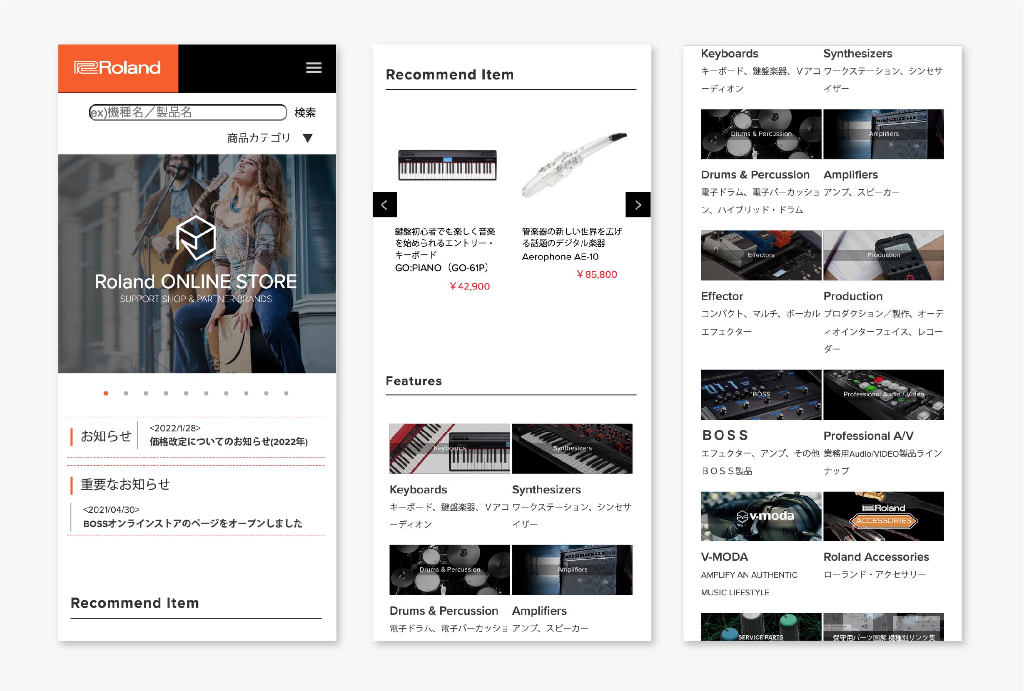1024x691 pixels.
Task: Click the Roland logo in header
Action: coord(118,68)
